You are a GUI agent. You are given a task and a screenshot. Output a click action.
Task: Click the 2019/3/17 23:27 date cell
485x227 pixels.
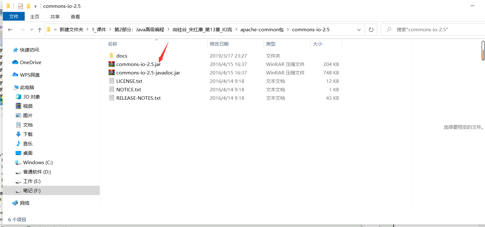[228, 56]
